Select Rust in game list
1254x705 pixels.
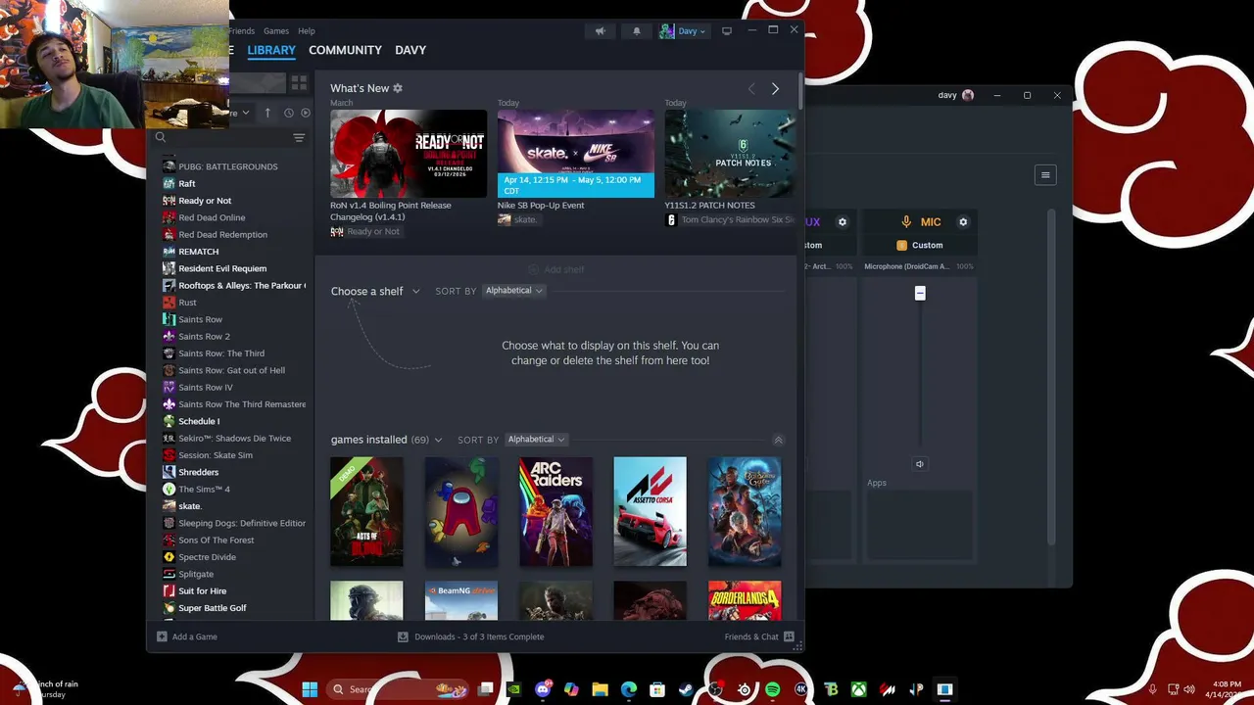click(x=234, y=303)
